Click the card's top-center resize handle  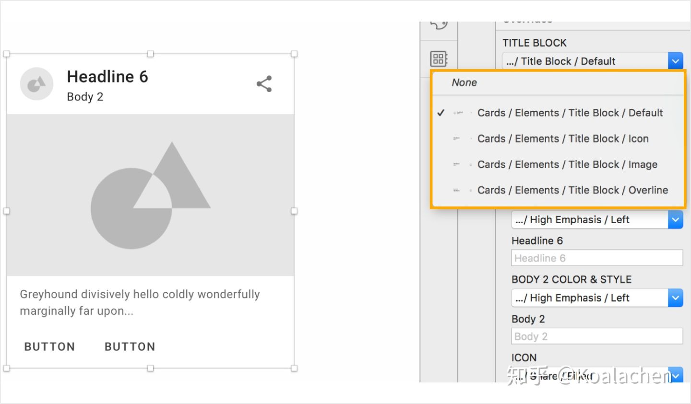point(150,54)
